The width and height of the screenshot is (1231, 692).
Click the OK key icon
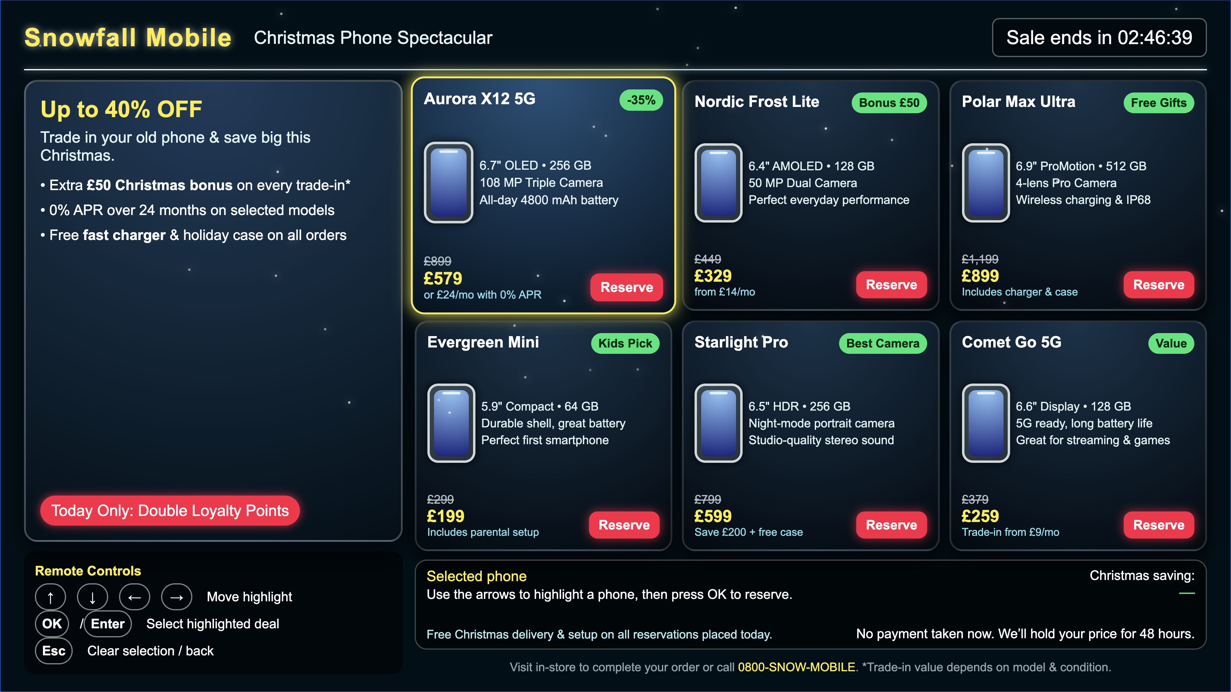coord(52,624)
